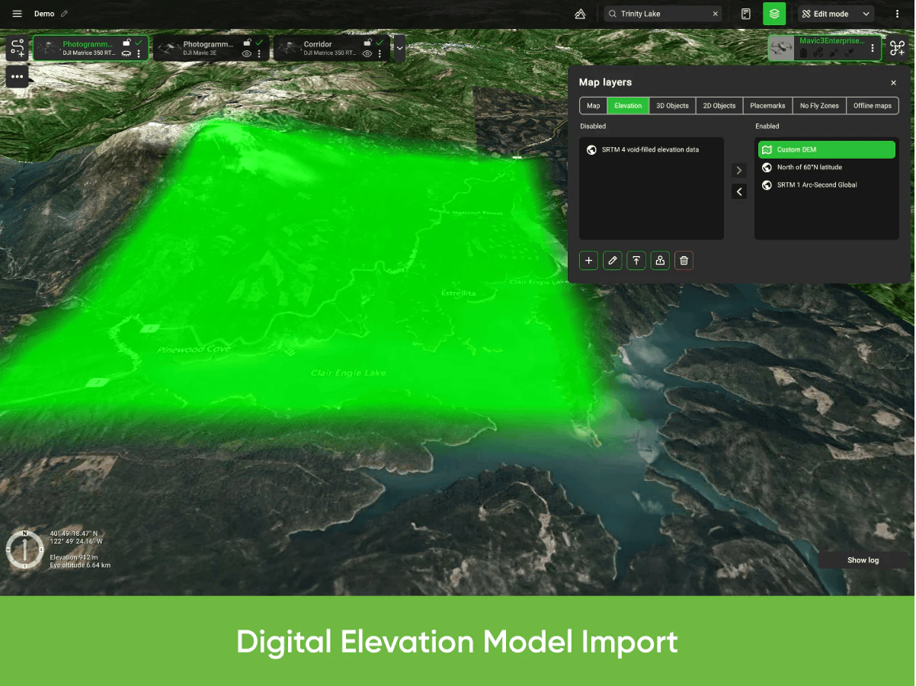Viewport: 916px width, 686px height.
Task: Move layer to disabled with left arrow
Action: click(738, 191)
